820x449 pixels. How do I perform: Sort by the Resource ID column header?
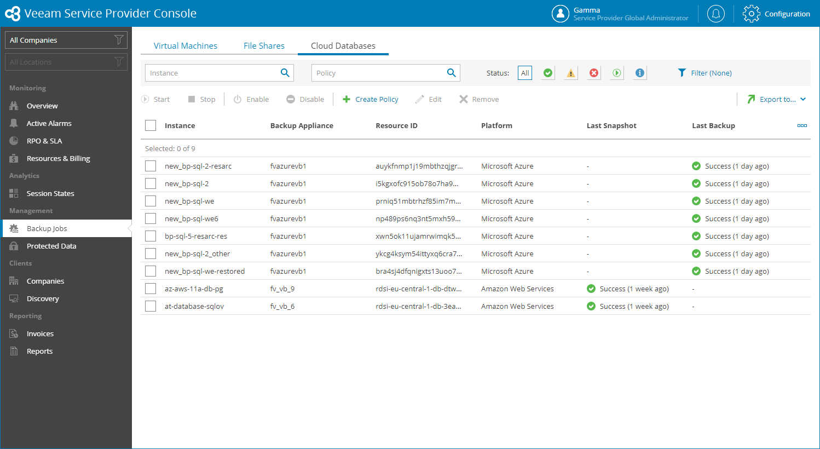pyautogui.click(x=396, y=125)
